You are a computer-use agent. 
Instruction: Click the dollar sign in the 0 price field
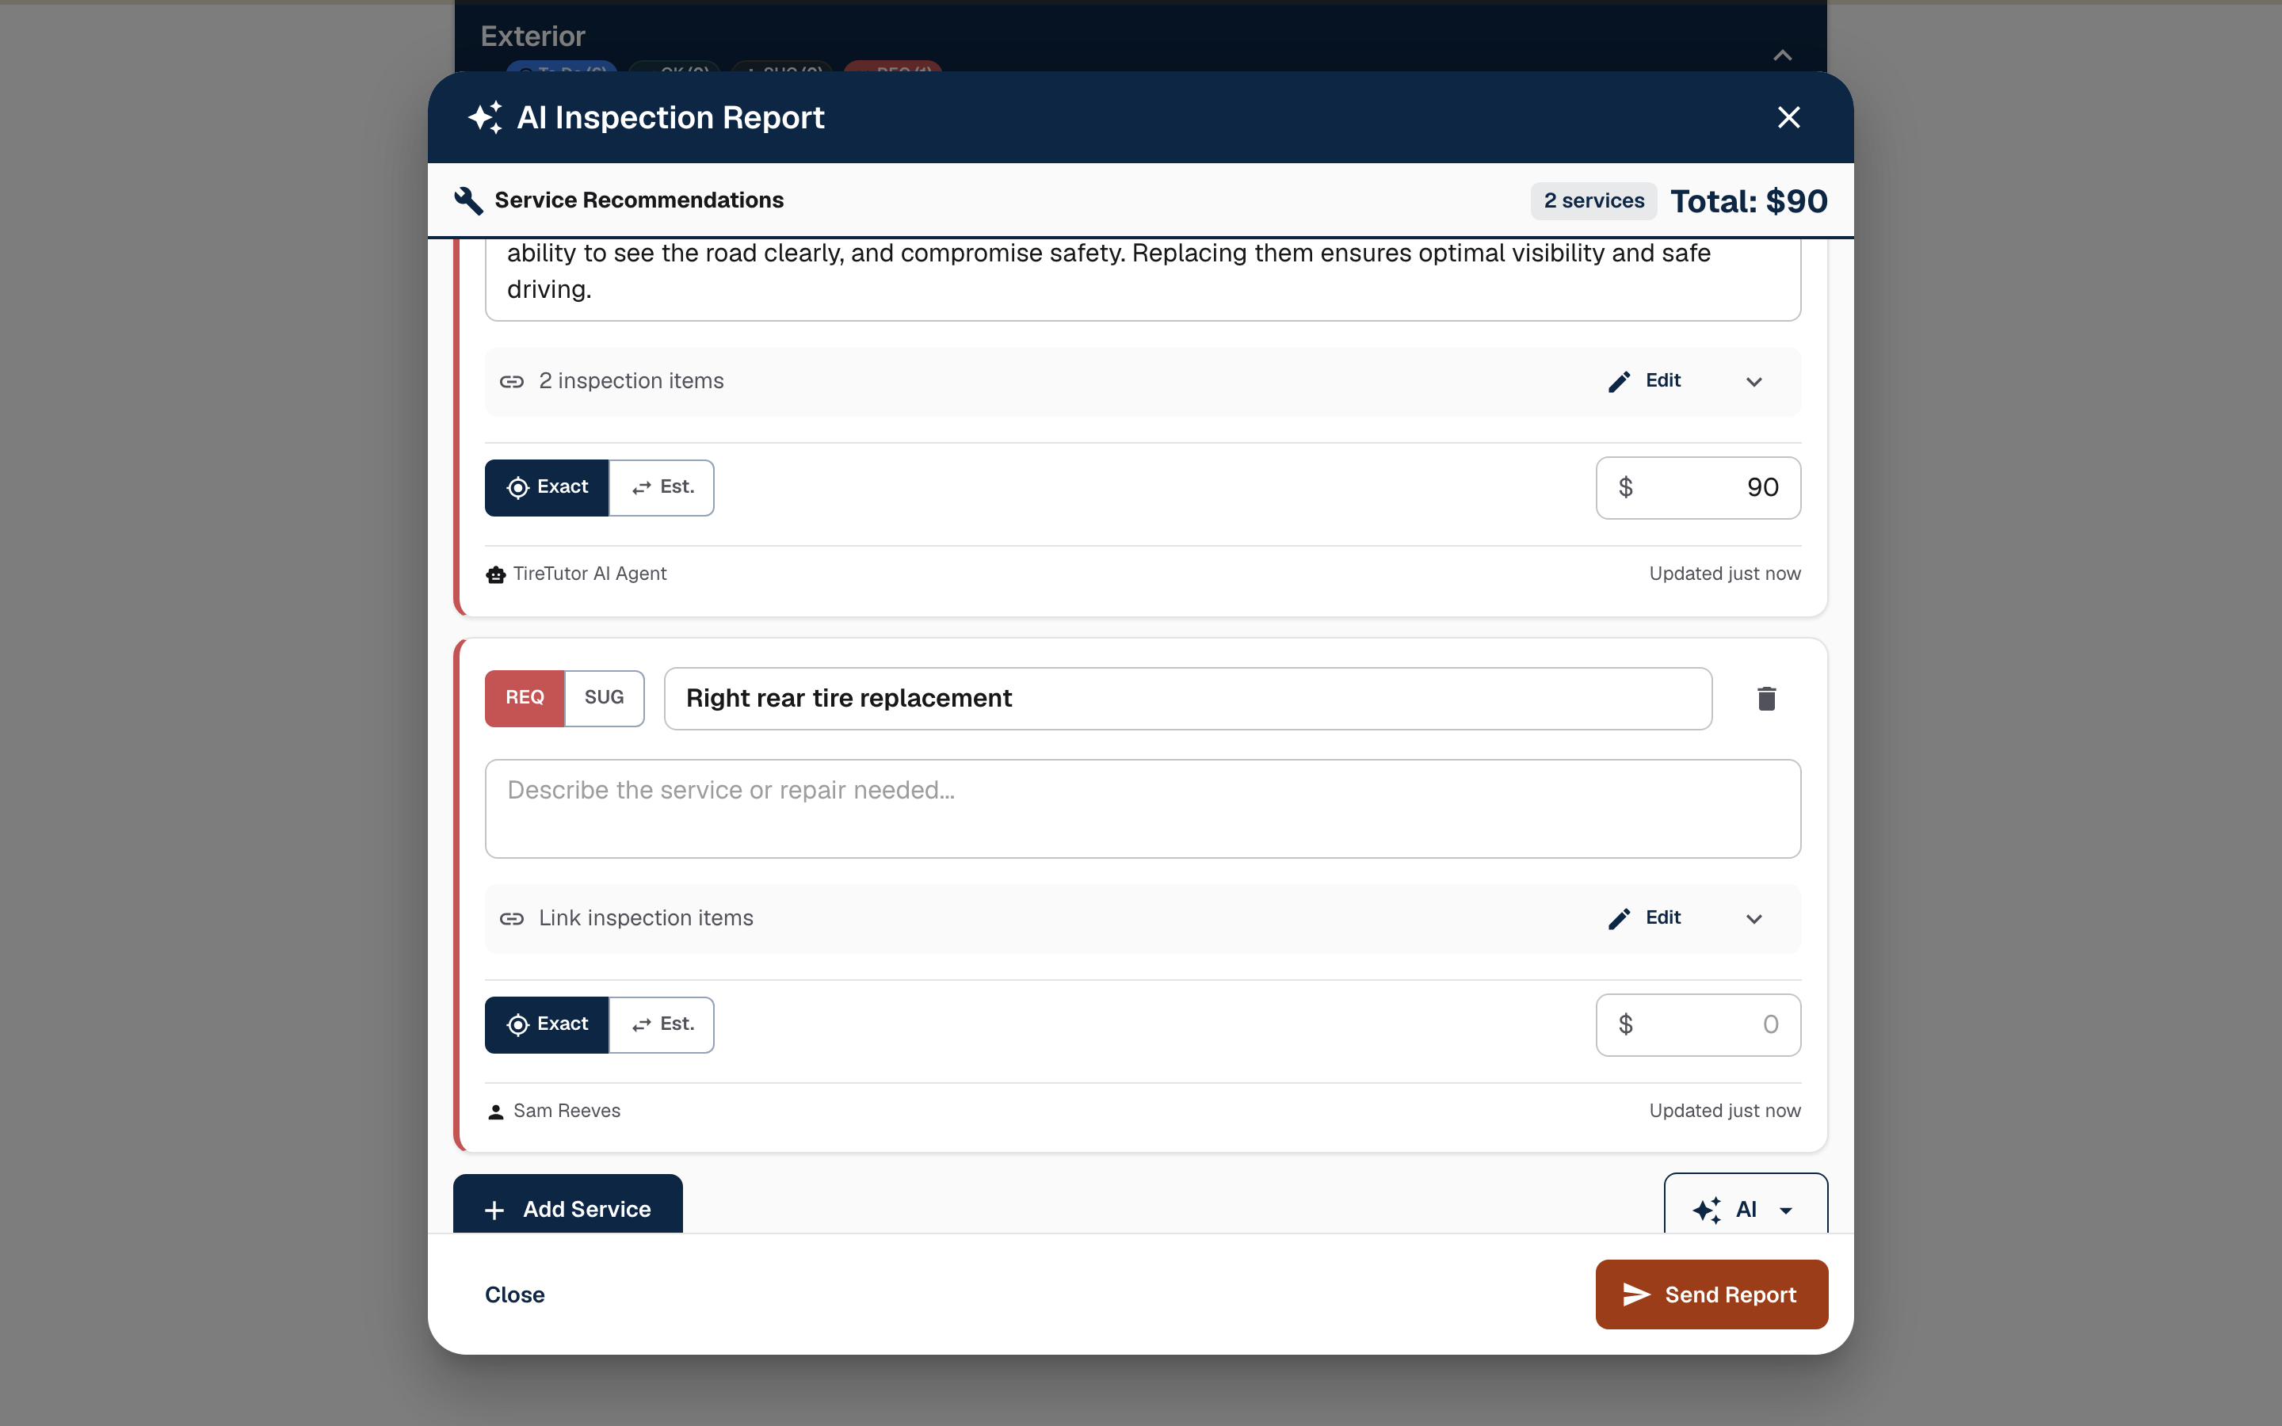[x=1626, y=1024]
